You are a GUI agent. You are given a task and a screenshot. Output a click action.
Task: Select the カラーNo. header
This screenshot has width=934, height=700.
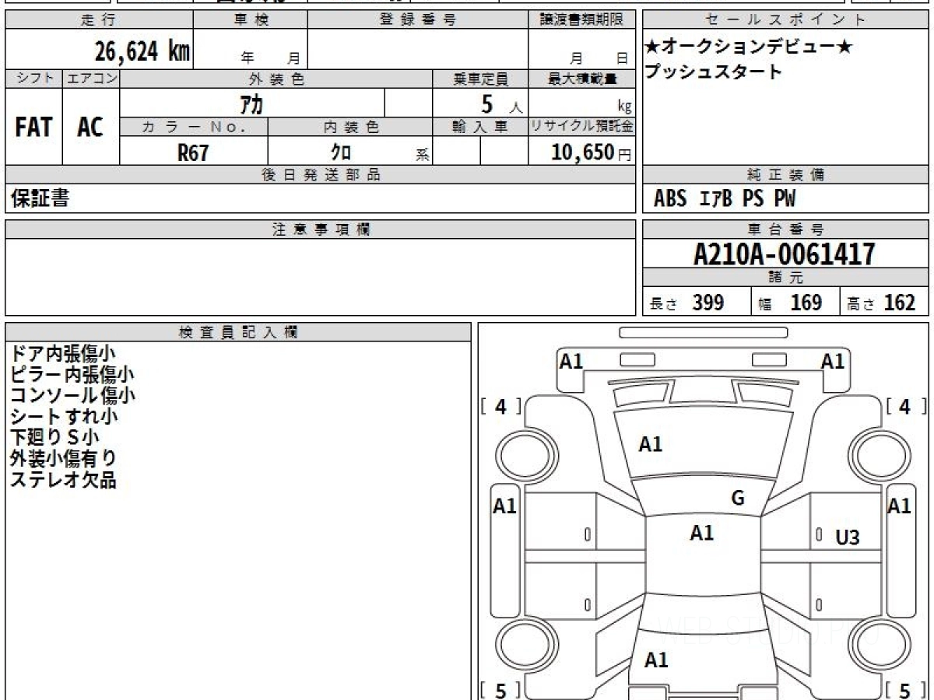click(194, 127)
